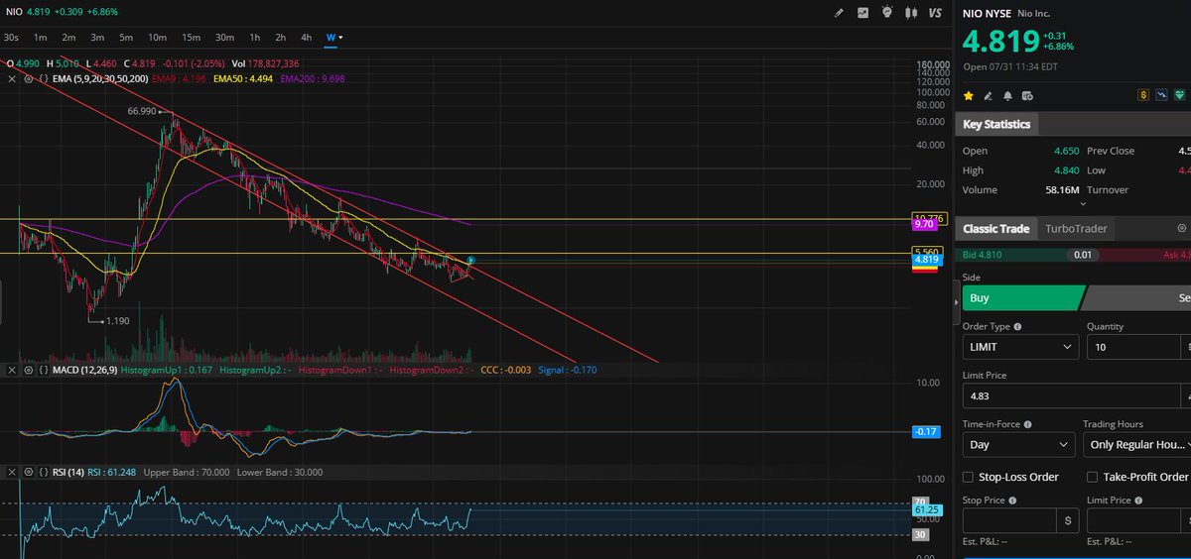Select the 4h timeframe

point(307,38)
